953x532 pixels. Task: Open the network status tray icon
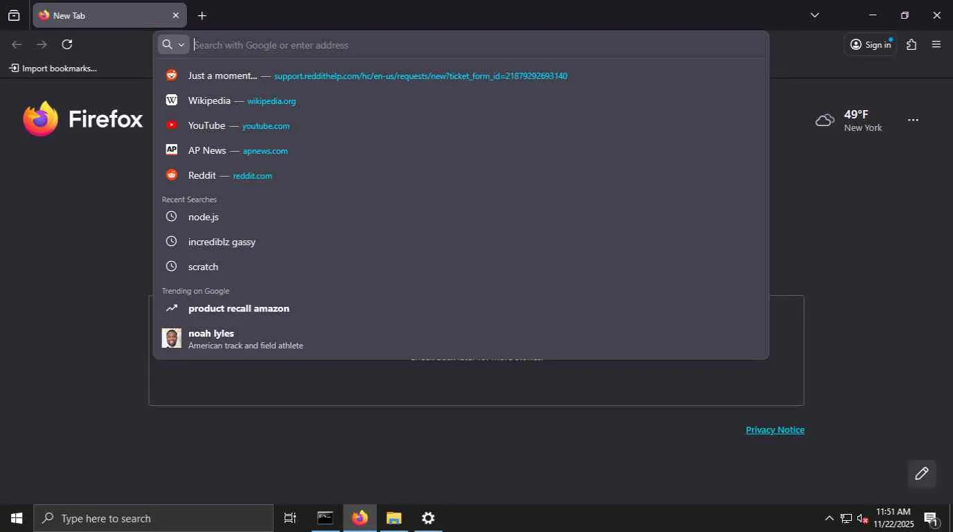click(x=846, y=518)
